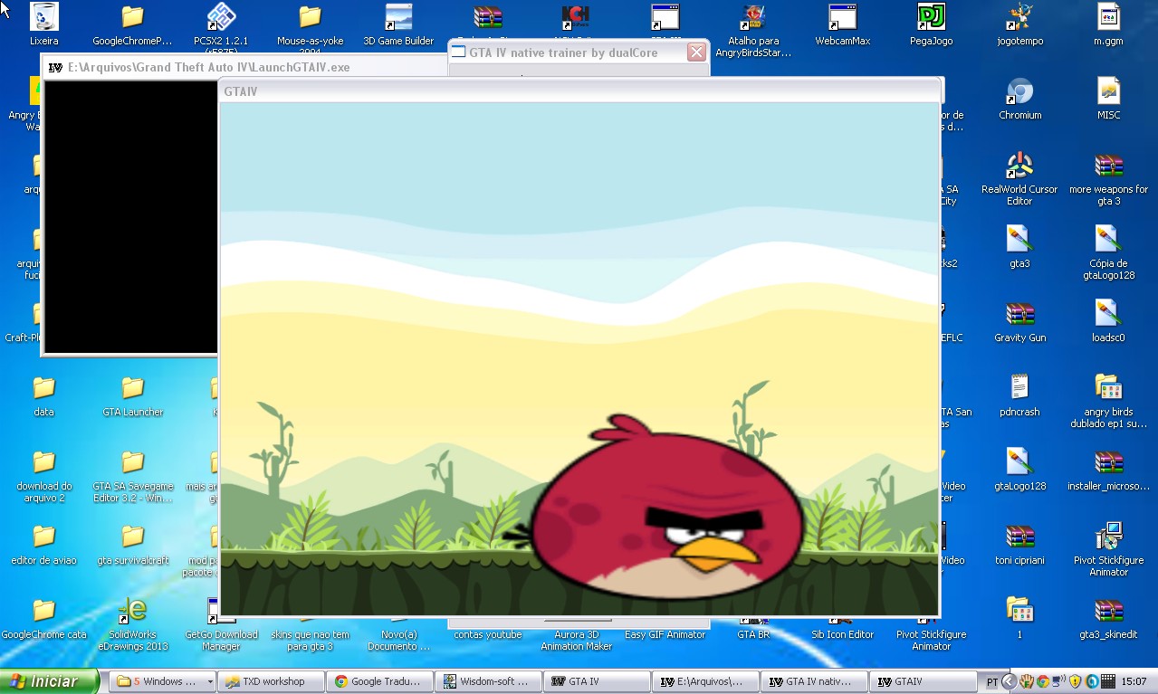Viewport: 1158px width, 694px height.
Task: Open the MISC image file icon
Action: 1108,91
